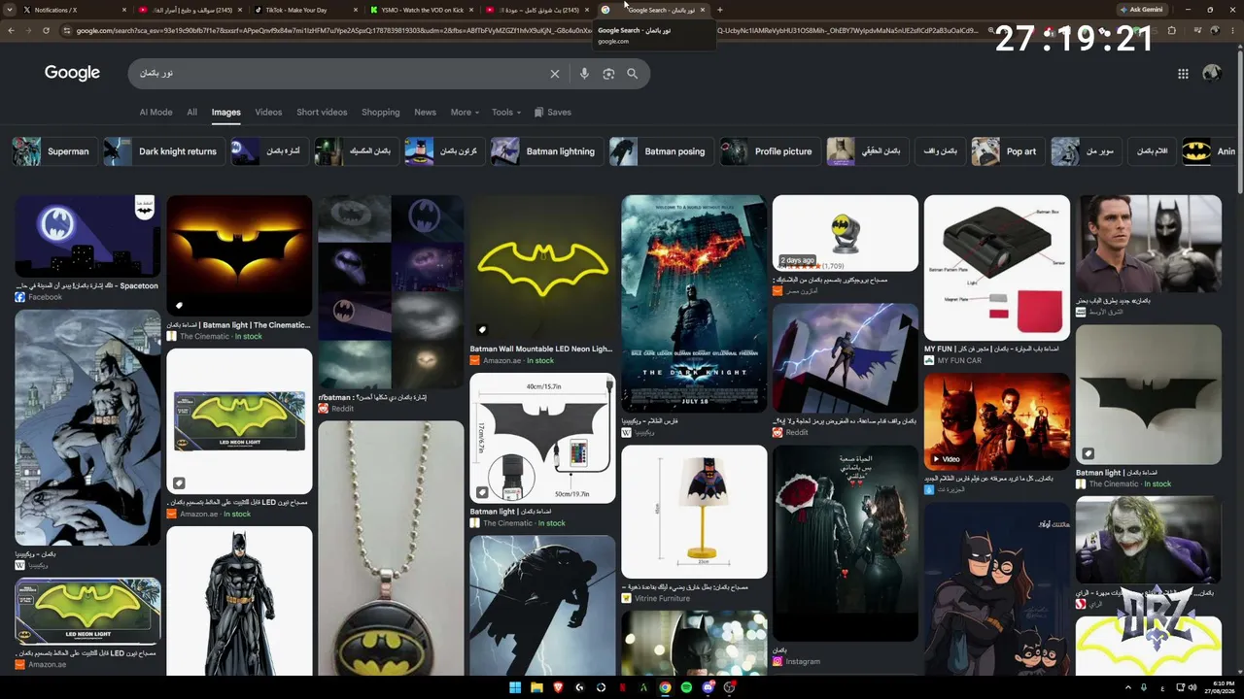Switch to the All results tab

coord(191,112)
